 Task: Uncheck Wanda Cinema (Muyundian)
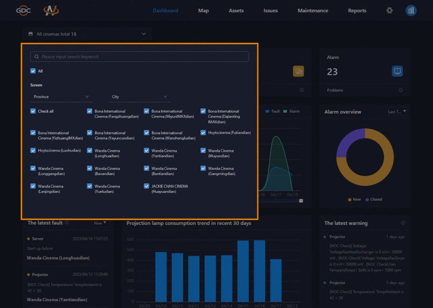(203, 150)
